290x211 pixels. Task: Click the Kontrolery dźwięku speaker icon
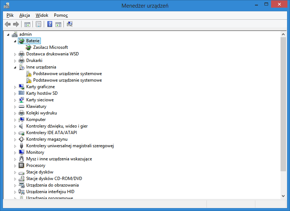[21, 126]
